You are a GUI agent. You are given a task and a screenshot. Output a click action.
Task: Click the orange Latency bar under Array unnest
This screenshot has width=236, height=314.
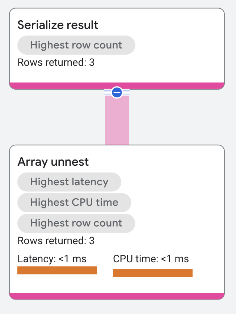pyautogui.click(x=57, y=270)
